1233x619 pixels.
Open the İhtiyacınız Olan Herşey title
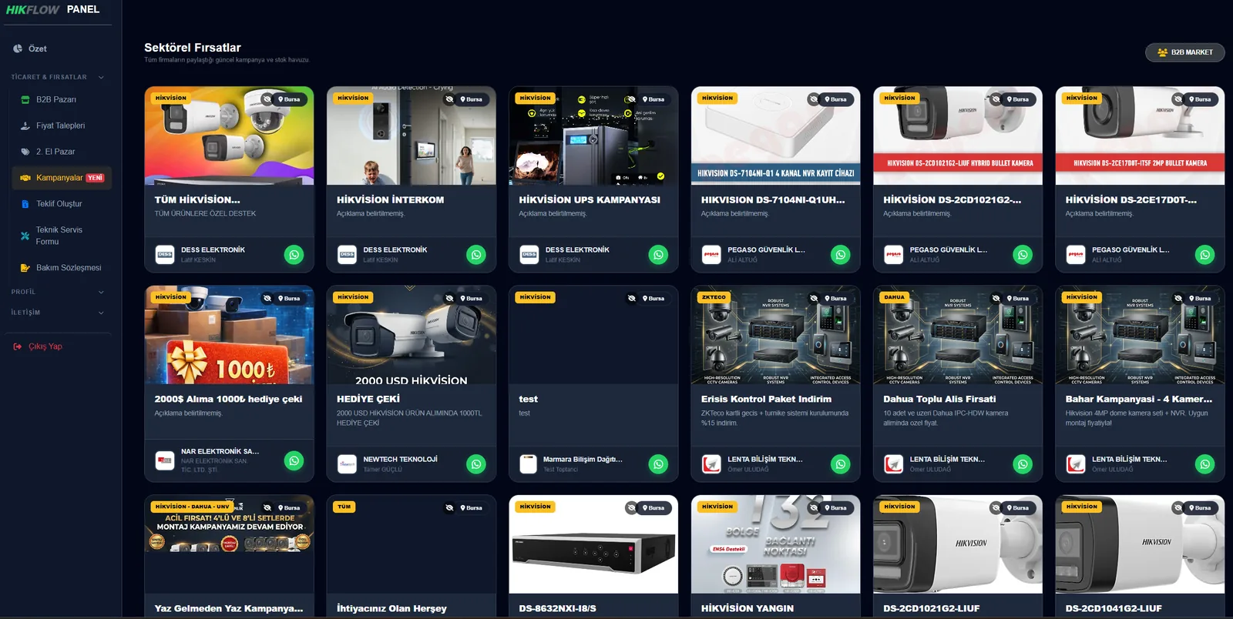coord(391,608)
